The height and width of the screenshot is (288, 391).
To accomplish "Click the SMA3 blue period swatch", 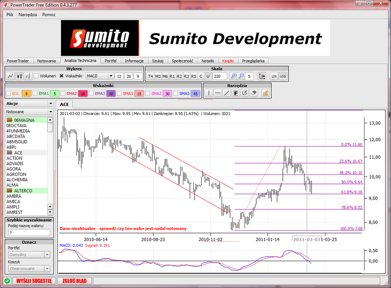I will point(195,94).
